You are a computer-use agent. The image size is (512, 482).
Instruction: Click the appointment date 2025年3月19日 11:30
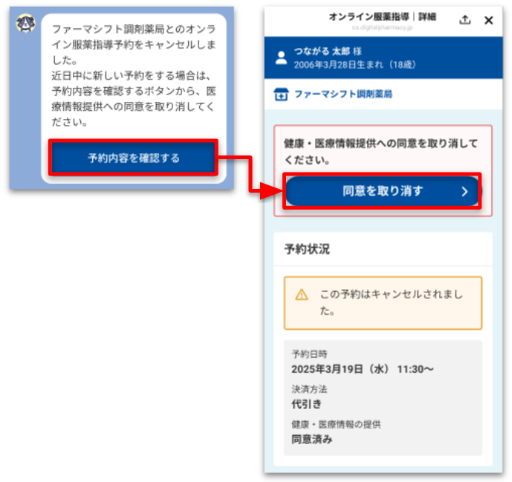tap(363, 370)
